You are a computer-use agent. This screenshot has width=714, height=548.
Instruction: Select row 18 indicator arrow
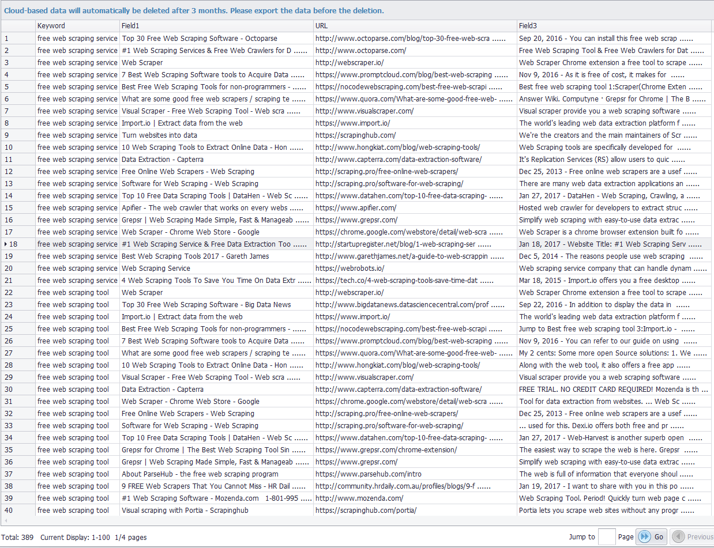pos(6,244)
